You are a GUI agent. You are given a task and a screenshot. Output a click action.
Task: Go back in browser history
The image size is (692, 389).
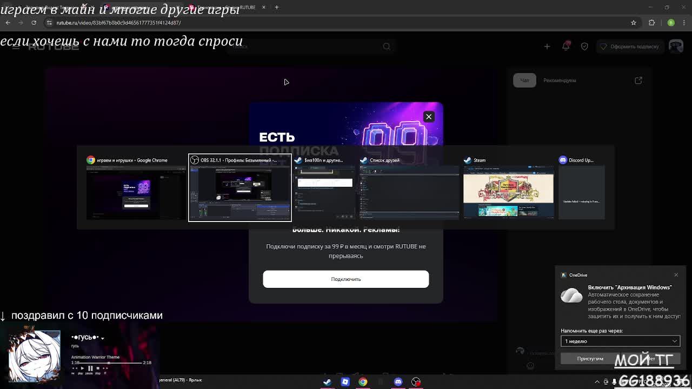click(8, 23)
